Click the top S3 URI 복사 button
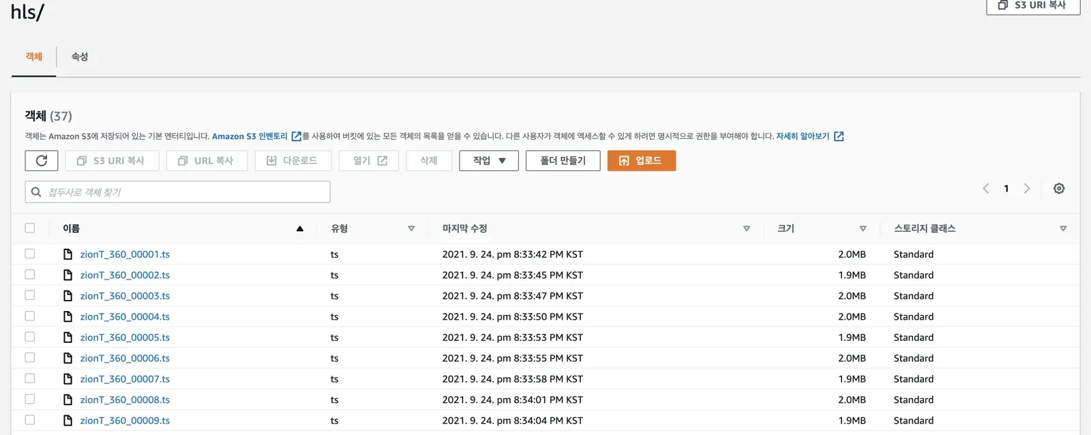 tap(1033, 5)
